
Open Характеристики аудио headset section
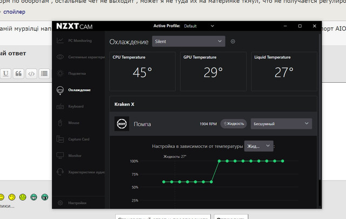click(81, 172)
